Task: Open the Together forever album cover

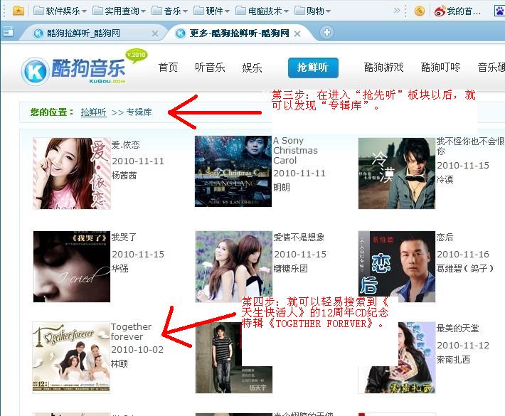Action: (71, 358)
